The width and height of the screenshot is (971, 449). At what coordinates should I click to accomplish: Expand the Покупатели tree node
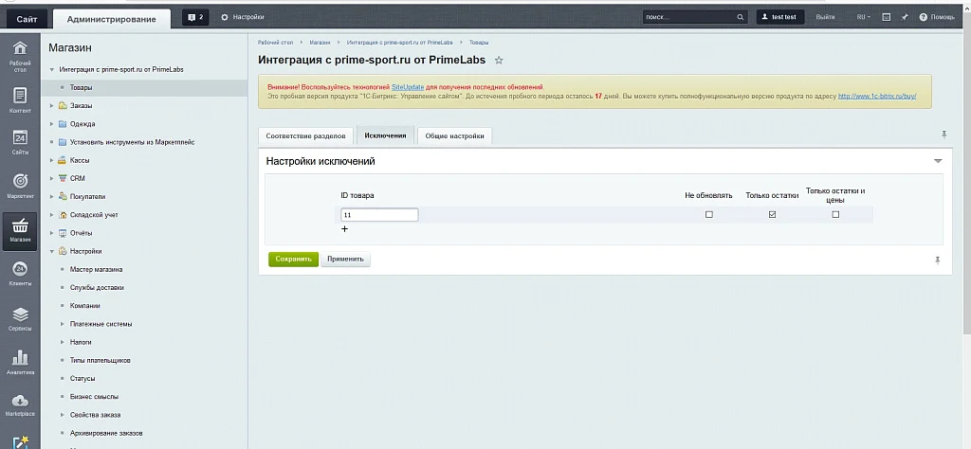[x=52, y=197]
